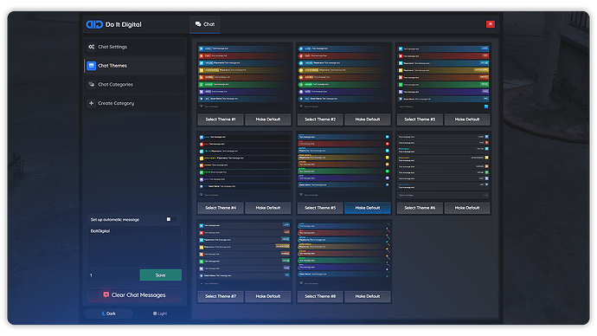Screen dimensions: 597x336
Task: Make Theme #2 the default
Action: click(x=368, y=120)
